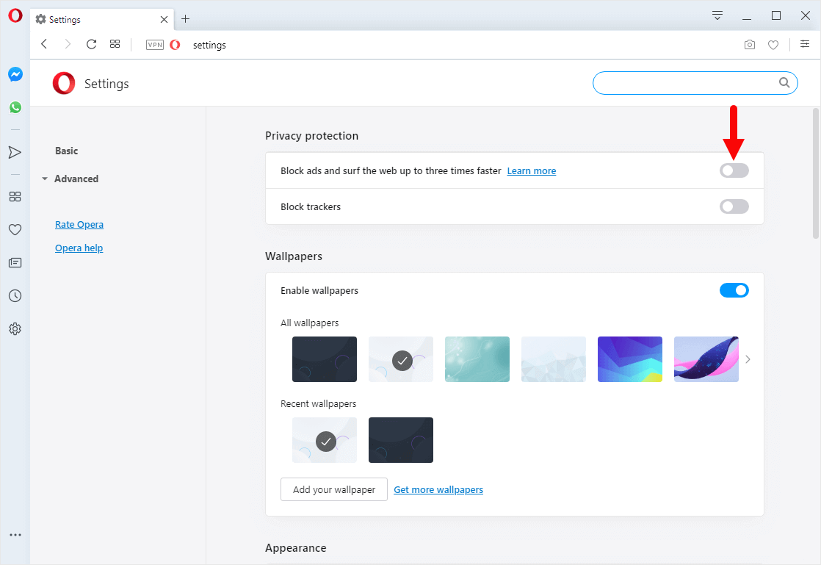Viewport: 821px width, 565px height.
Task: Select the dark wallpaper in Recent wallpapers
Action: (401, 440)
